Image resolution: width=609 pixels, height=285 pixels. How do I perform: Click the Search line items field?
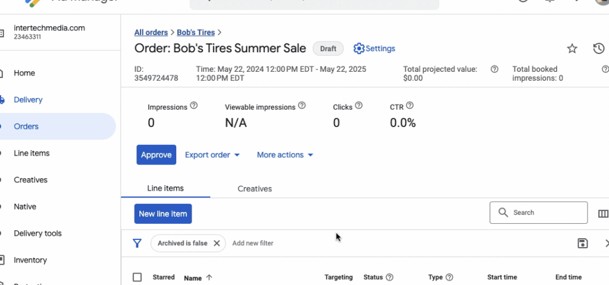538,213
